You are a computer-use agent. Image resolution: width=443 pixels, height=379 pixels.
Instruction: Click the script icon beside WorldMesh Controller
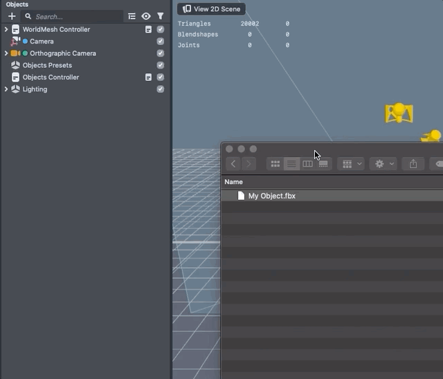(x=148, y=30)
